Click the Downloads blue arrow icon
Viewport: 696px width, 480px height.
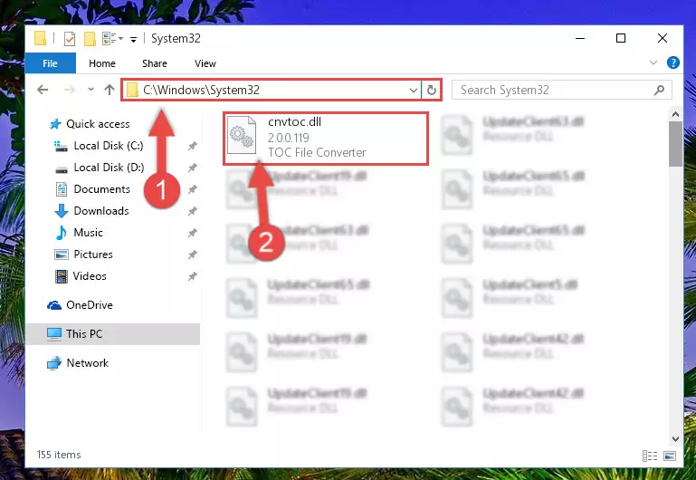pos(61,211)
